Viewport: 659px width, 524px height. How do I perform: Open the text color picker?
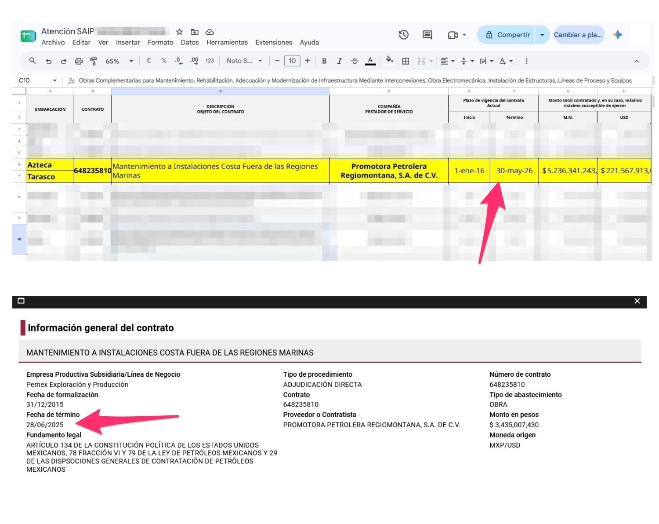pyautogui.click(x=370, y=61)
